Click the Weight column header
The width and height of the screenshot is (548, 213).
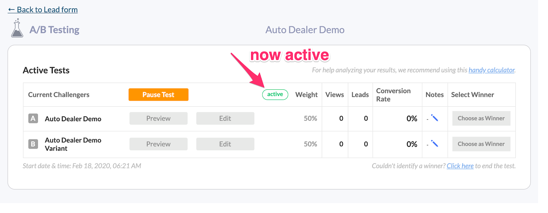pos(307,95)
